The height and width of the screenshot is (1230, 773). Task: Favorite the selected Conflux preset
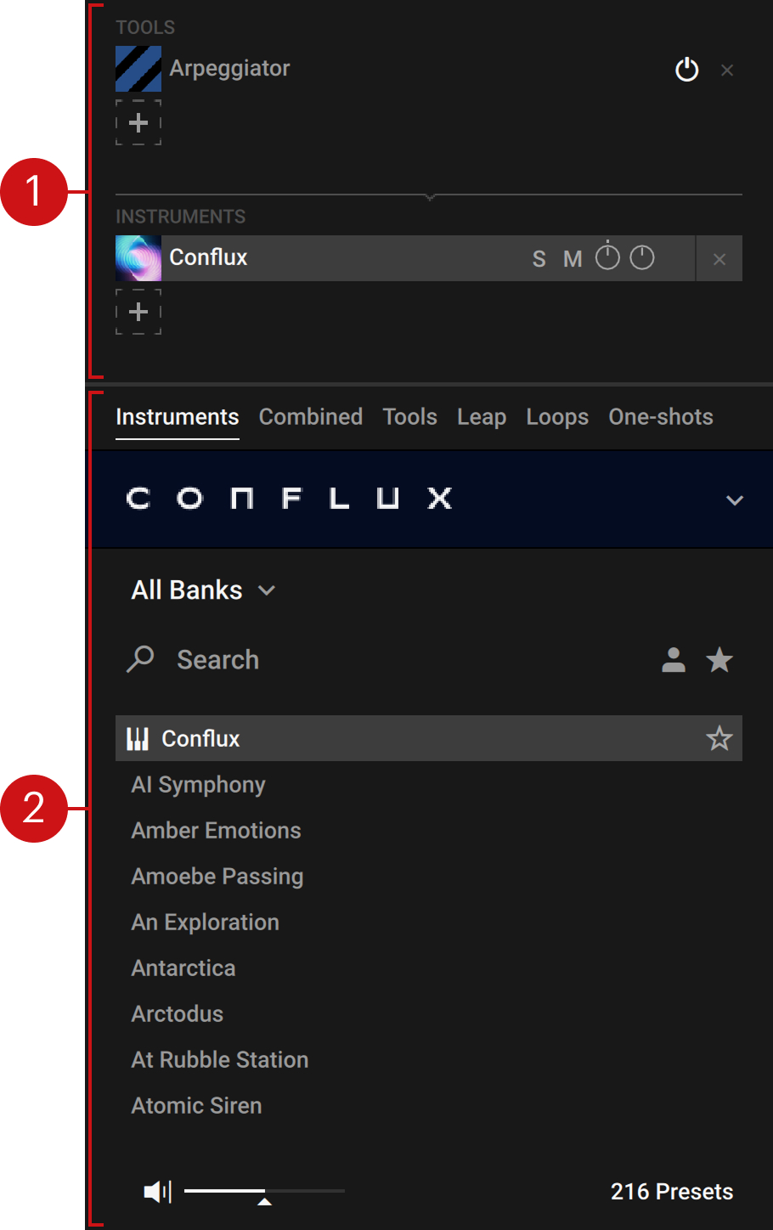719,738
